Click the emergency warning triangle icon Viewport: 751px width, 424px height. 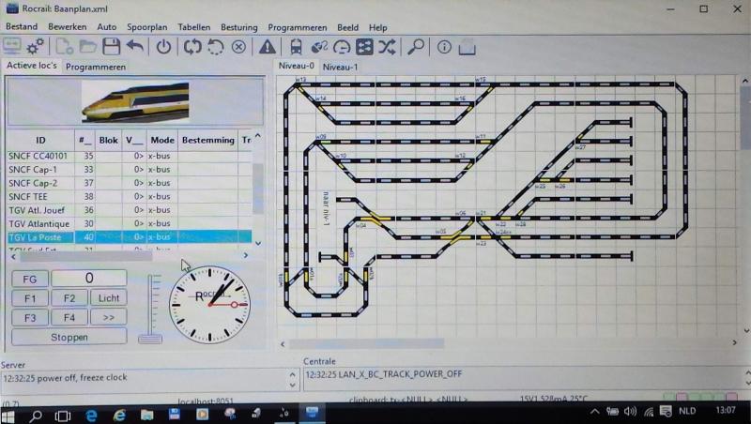[268, 47]
